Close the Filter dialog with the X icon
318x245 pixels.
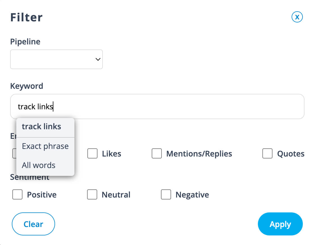click(x=297, y=17)
